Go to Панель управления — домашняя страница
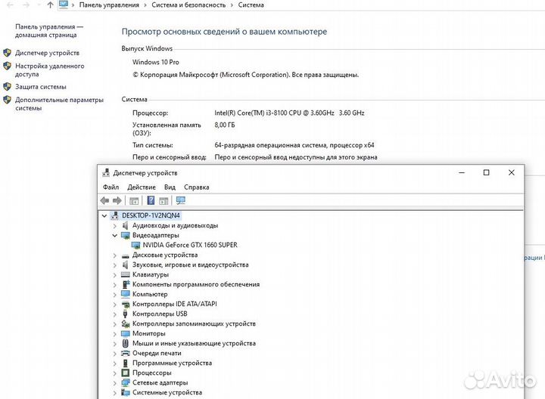This screenshot has height=399, width=545. 49,31
